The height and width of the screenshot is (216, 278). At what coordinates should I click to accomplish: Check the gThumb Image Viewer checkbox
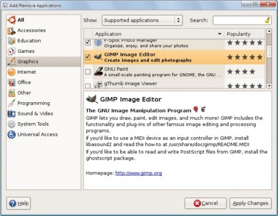coord(88,86)
